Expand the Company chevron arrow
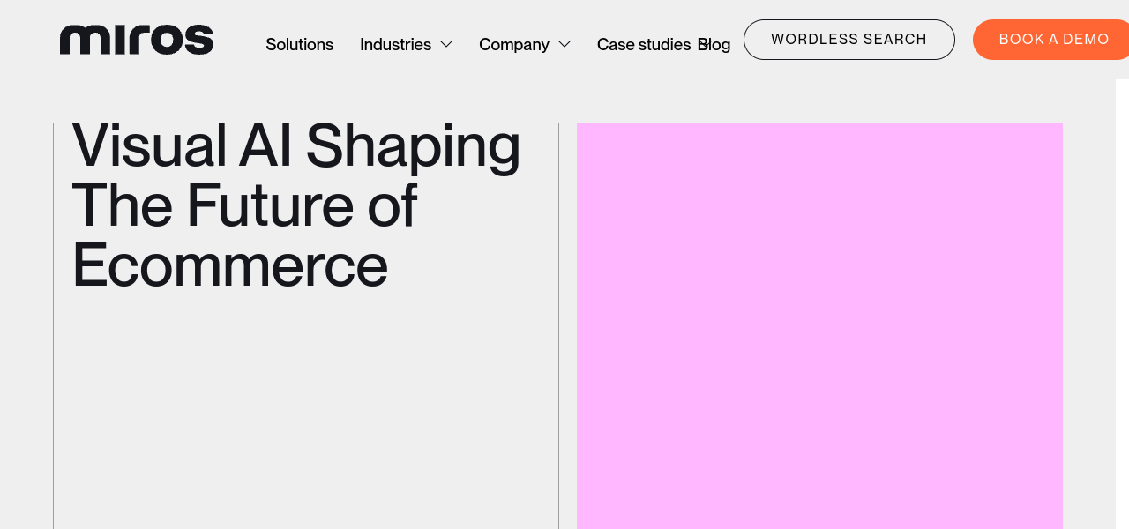1129x529 pixels. point(564,44)
